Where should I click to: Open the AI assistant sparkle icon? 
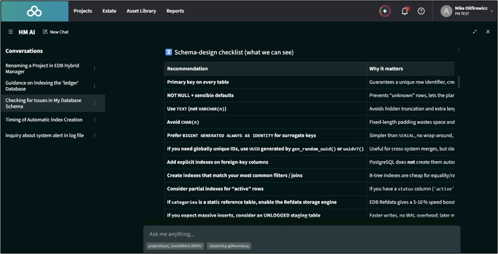(x=385, y=11)
